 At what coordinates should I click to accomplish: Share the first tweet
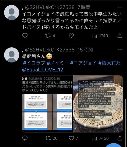[120, 36]
